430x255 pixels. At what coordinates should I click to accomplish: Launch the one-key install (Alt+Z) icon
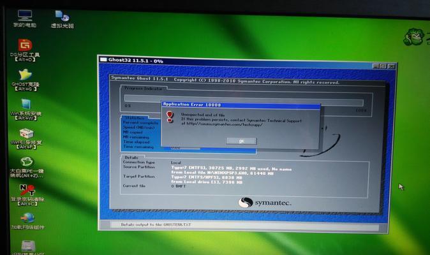[27, 168]
